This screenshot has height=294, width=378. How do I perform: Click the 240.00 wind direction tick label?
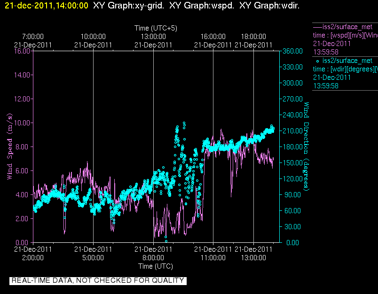[x=292, y=115]
